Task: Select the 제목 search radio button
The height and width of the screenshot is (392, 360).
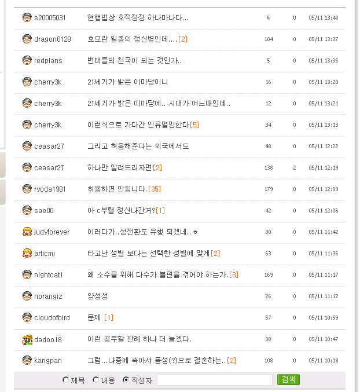Action: (66, 380)
